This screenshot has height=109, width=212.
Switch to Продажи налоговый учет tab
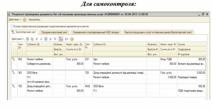pyautogui.click(x=54, y=32)
